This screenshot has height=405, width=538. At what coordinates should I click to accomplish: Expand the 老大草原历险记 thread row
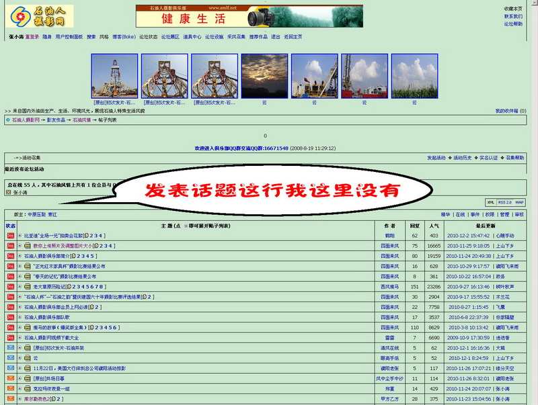(x=20, y=287)
